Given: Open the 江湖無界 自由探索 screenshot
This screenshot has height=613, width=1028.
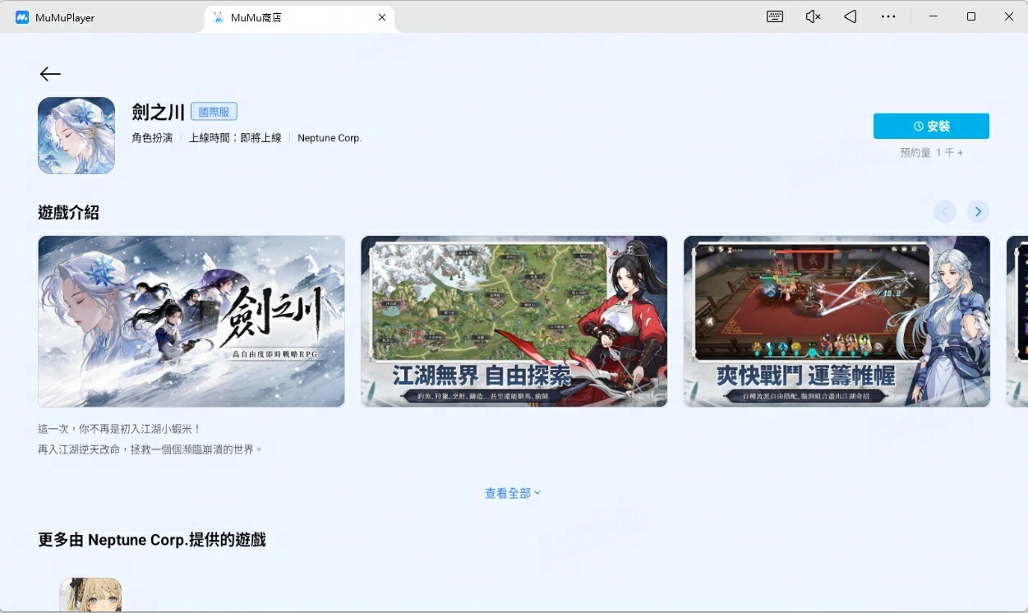Looking at the screenshot, I should [514, 321].
